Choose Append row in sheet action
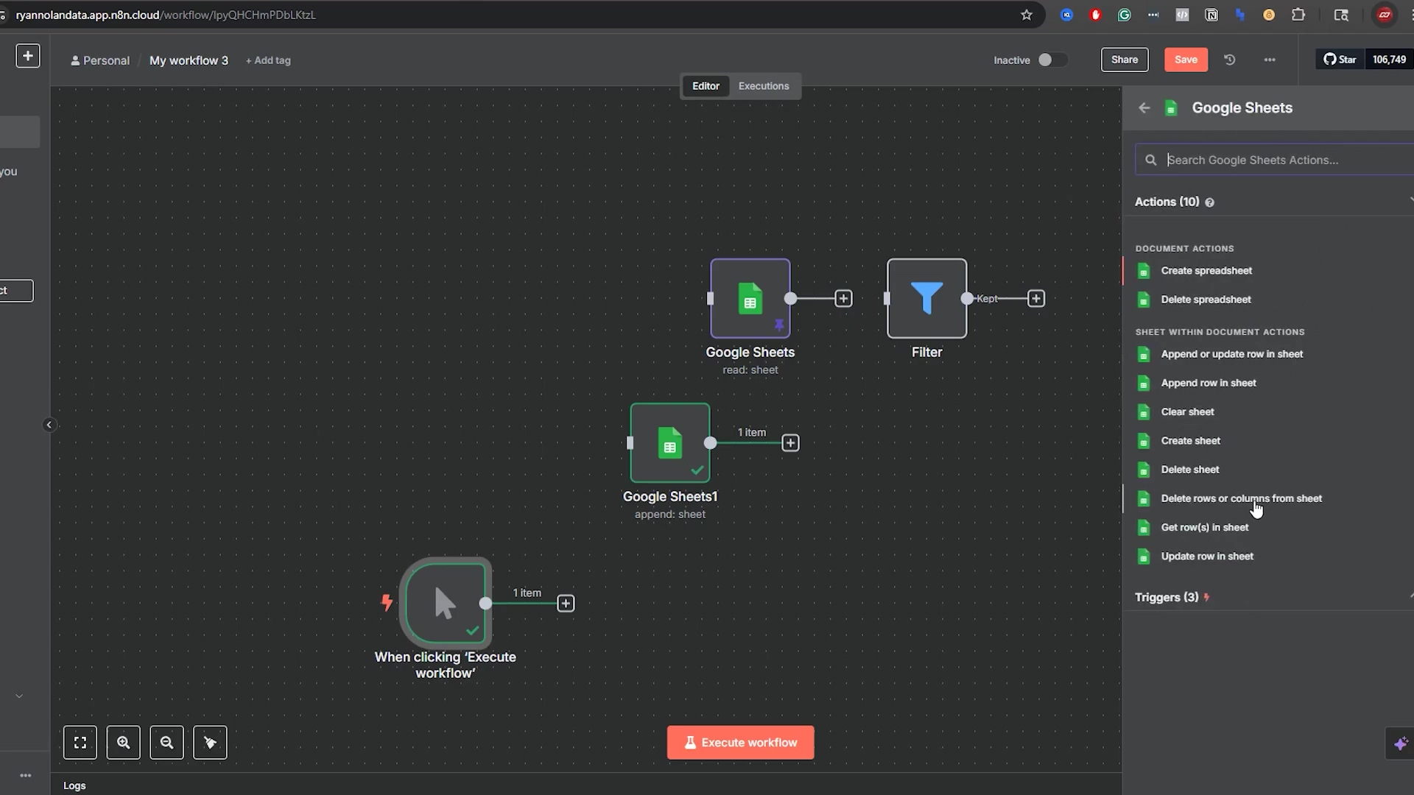 [x=1208, y=383]
